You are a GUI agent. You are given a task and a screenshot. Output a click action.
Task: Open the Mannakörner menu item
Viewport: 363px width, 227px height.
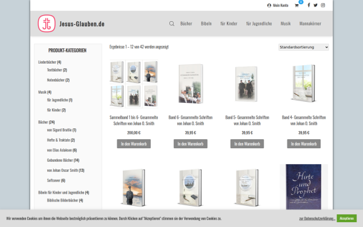coord(310,24)
